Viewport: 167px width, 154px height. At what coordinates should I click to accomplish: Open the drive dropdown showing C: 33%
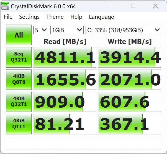pyautogui.click(x=123, y=30)
